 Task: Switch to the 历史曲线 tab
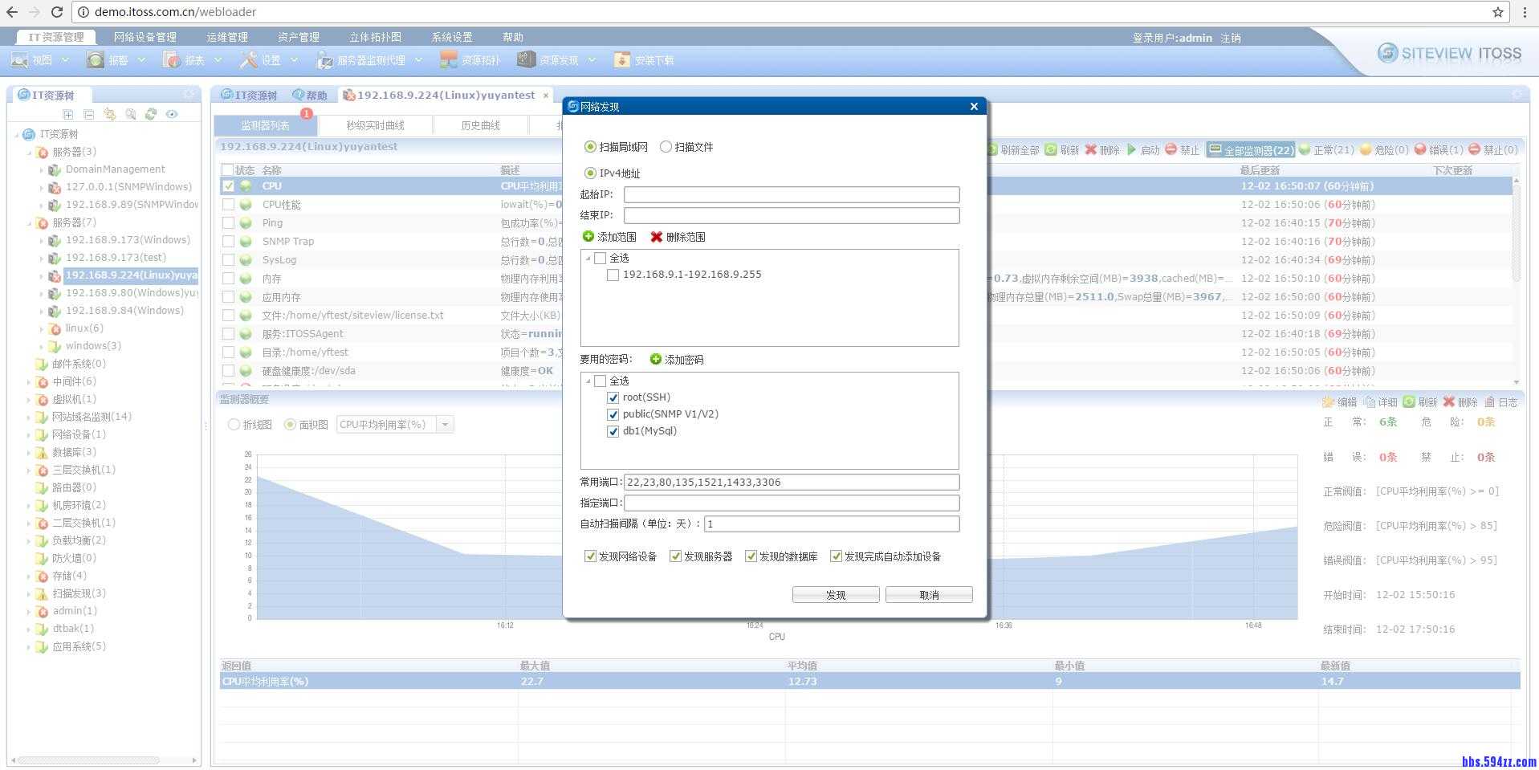point(481,124)
